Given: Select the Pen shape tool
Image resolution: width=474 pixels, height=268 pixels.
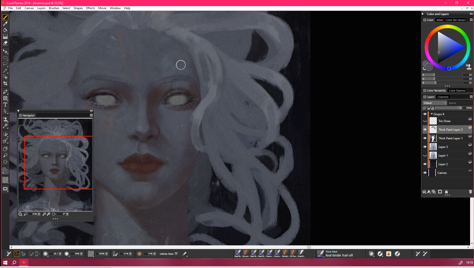Looking at the screenshot, I should pyautogui.click(x=5, y=92).
